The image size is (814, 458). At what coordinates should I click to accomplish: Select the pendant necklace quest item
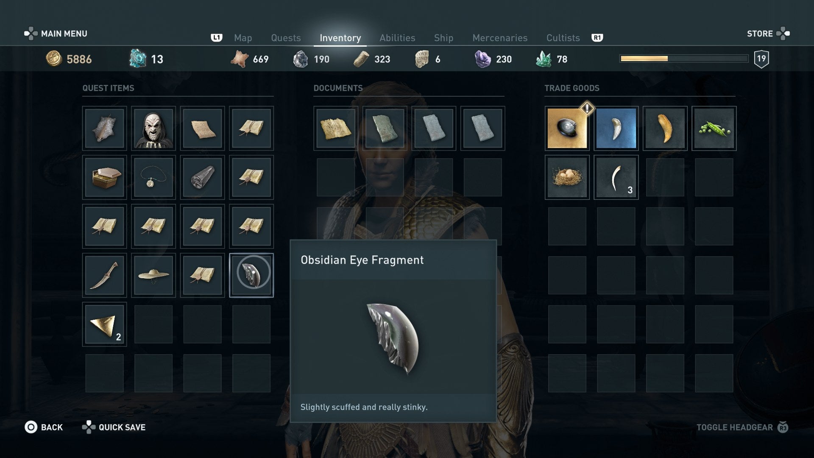pyautogui.click(x=153, y=177)
